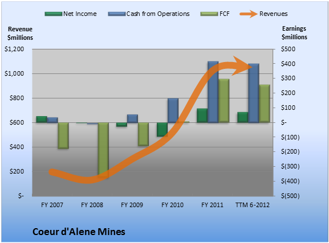Screen dimensions: 329x243
Task: Click the Net Income legend color swatch
Action: [x=54, y=14]
